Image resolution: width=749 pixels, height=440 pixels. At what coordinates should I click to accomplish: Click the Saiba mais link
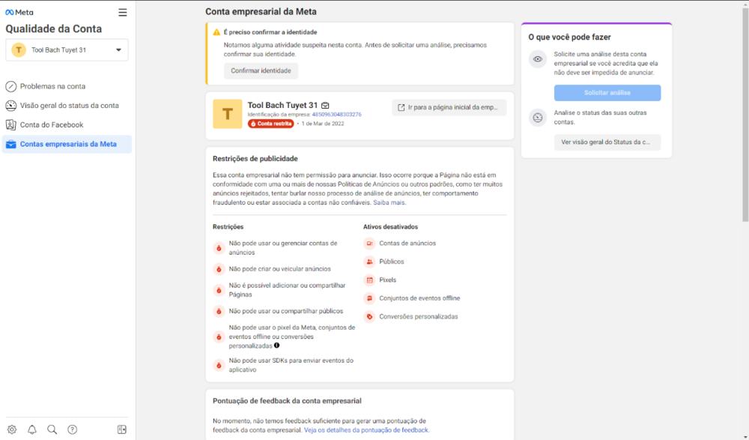(389, 202)
